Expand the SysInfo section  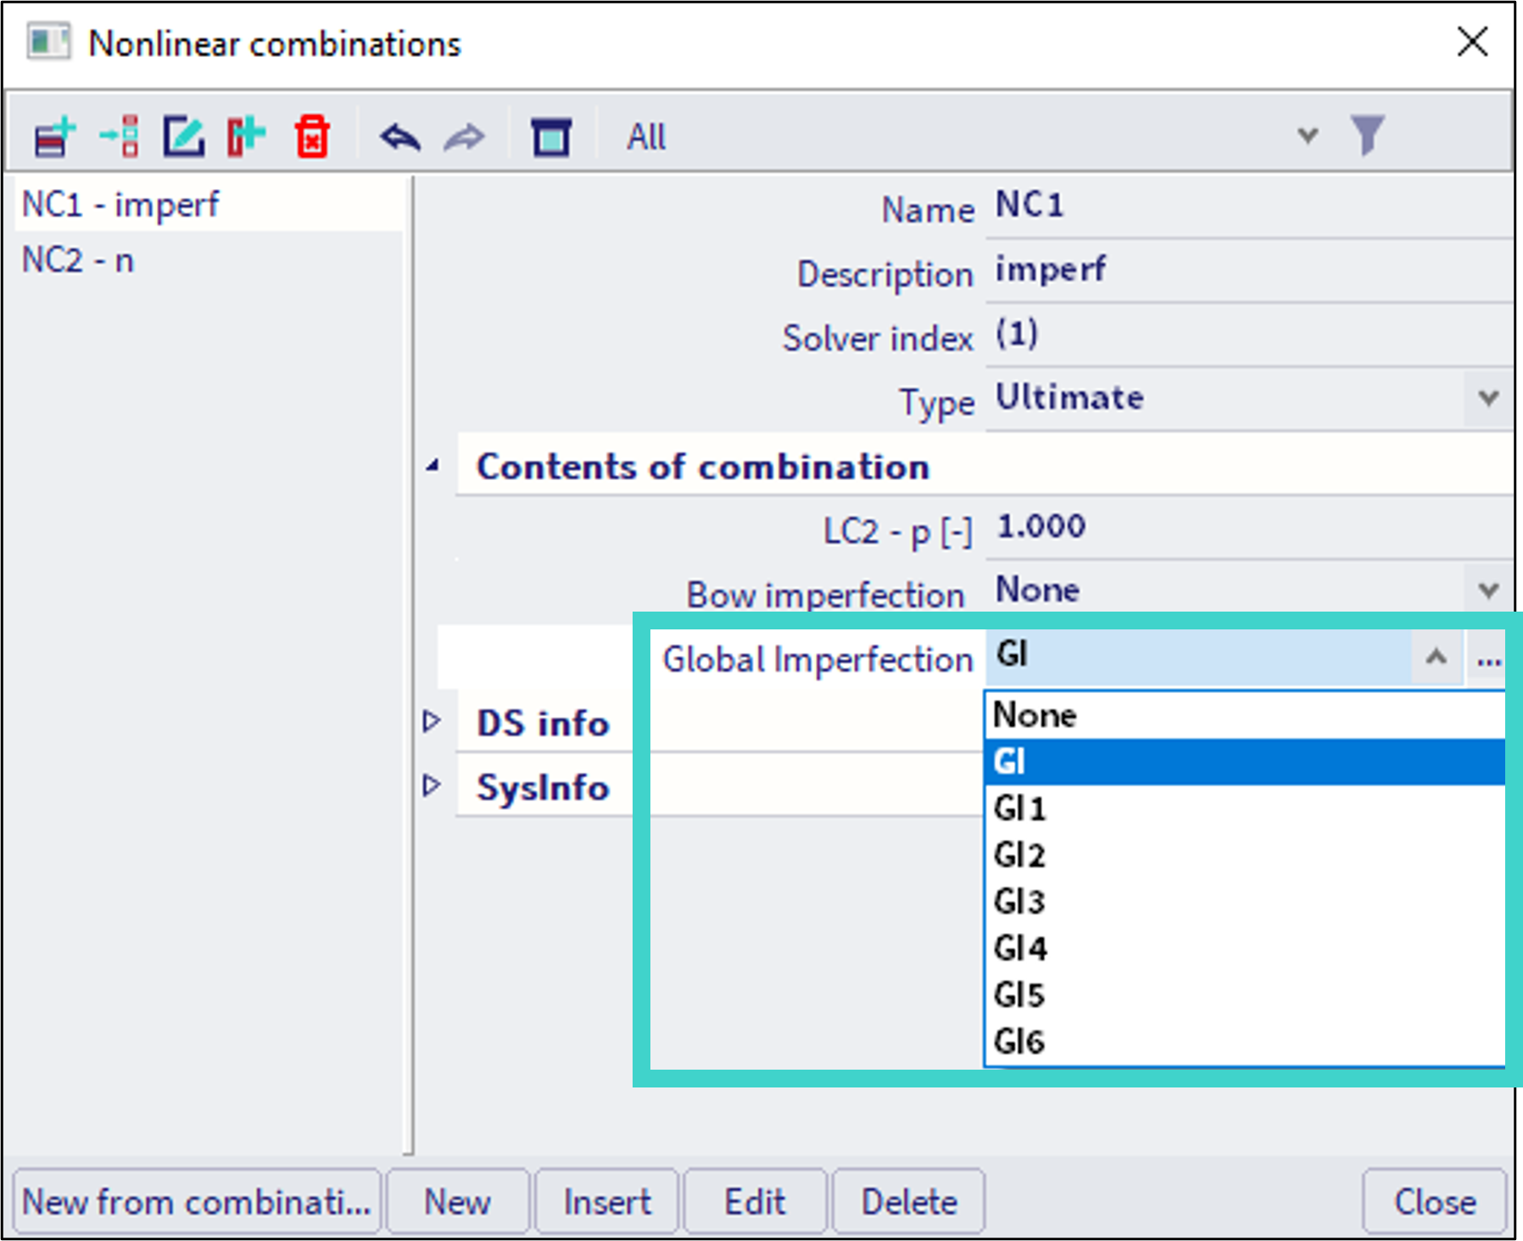[x=432, y=786]
